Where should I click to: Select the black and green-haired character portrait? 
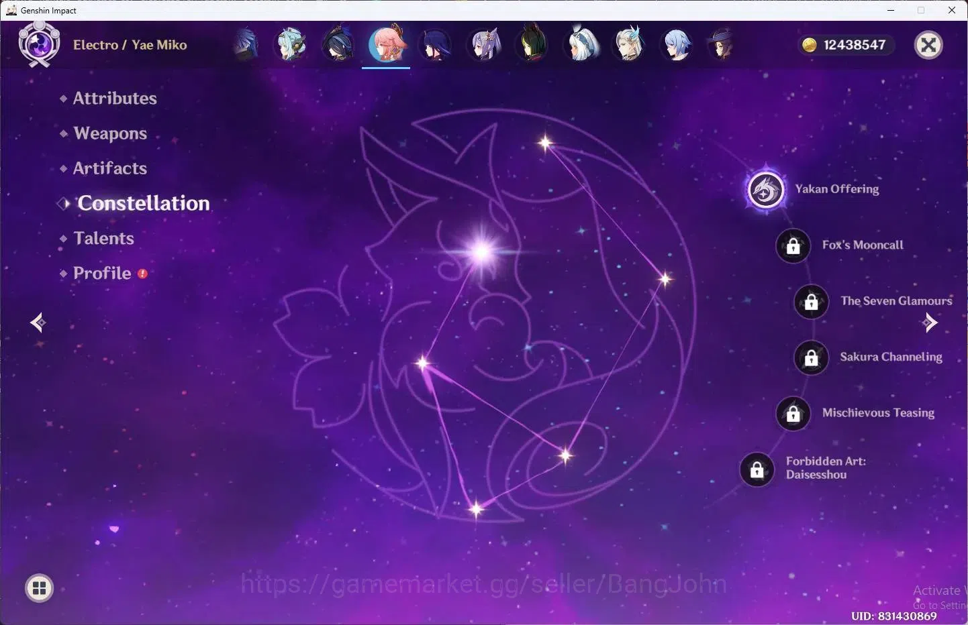(x=532, y=45)
